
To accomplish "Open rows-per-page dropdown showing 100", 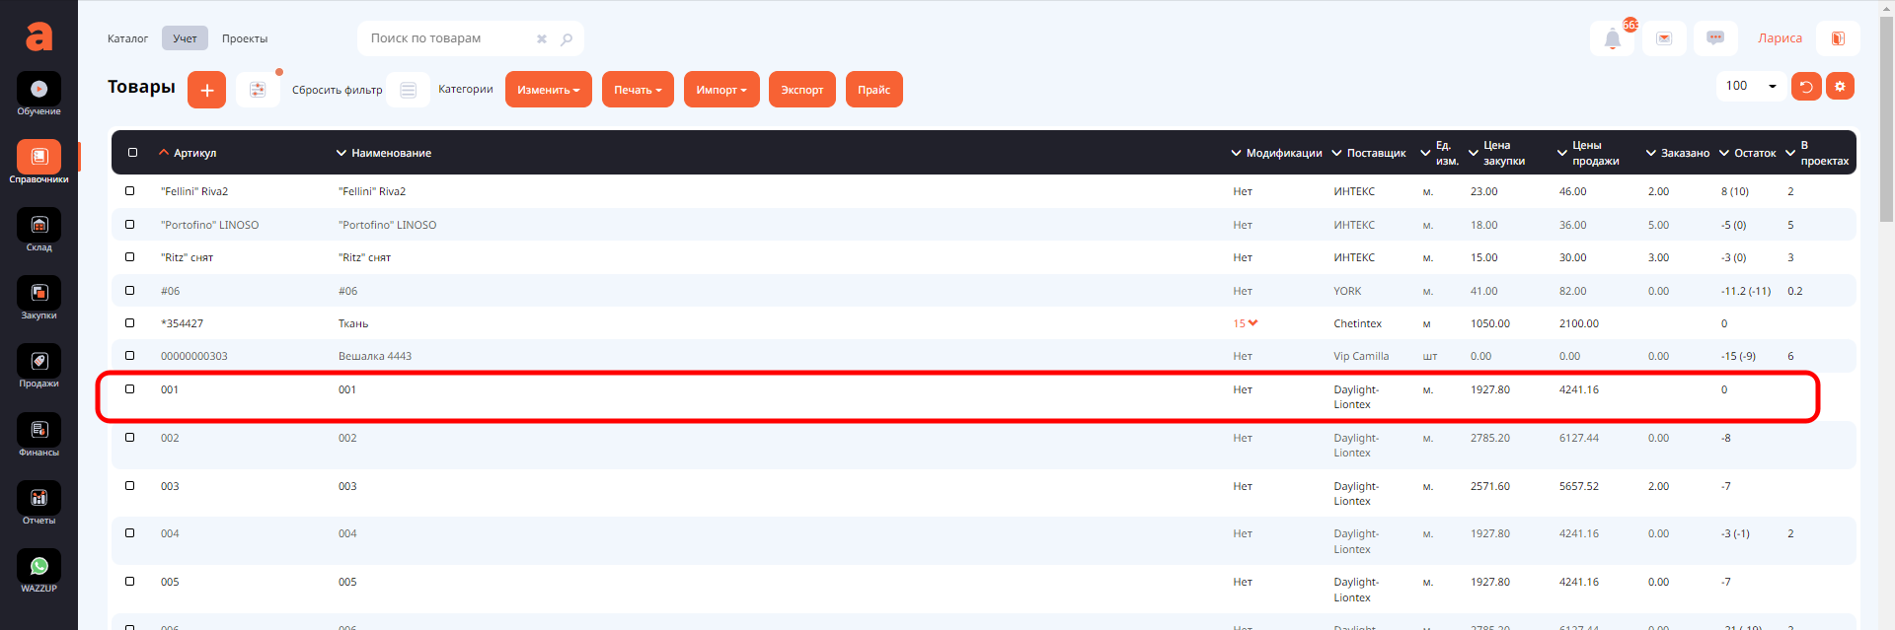I will click(1751, 87).
